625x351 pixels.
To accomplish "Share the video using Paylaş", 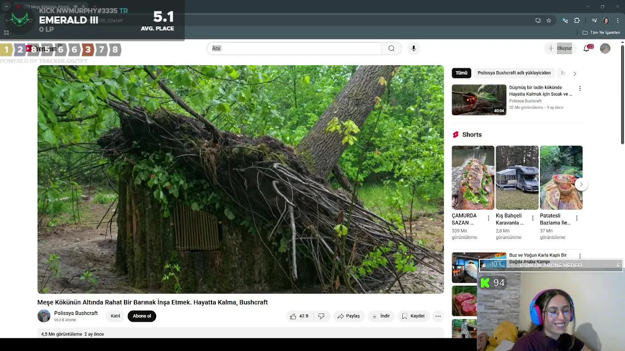I will tap(348, 316).
